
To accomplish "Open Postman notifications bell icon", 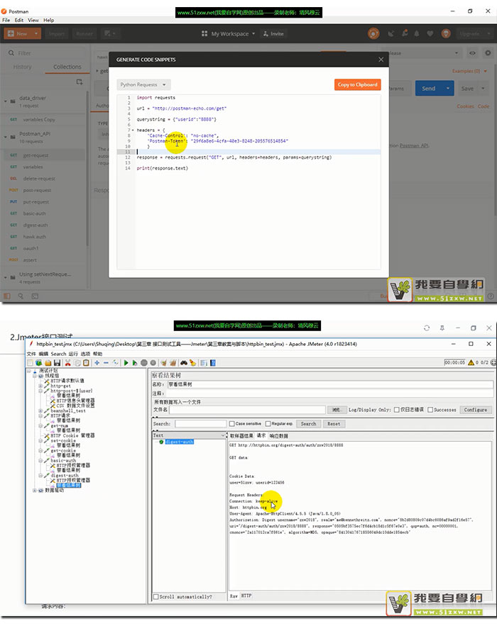I will [417, 33].
